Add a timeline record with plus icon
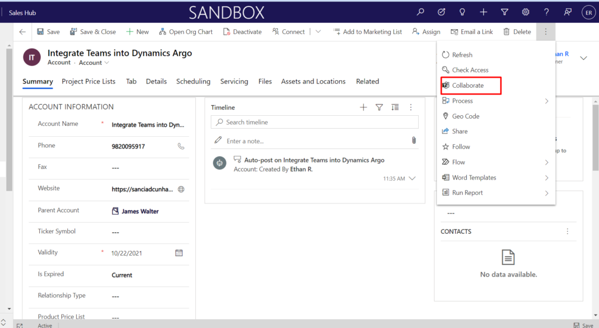The width and height of the screenshot is (599, 328). coord(363,108)
